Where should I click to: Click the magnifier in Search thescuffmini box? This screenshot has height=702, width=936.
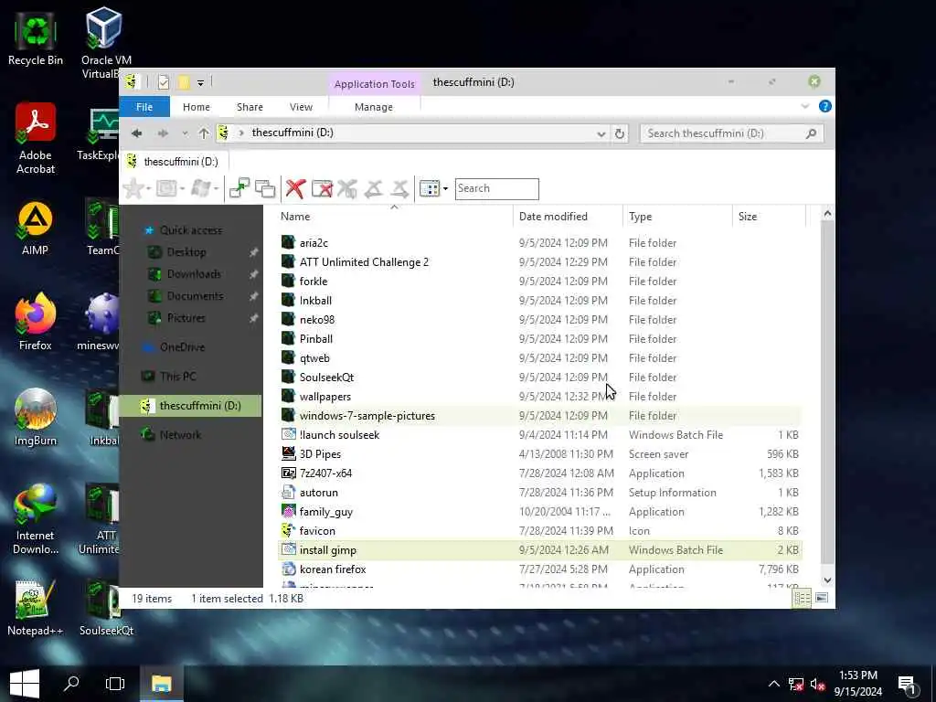tap(811, 133)
